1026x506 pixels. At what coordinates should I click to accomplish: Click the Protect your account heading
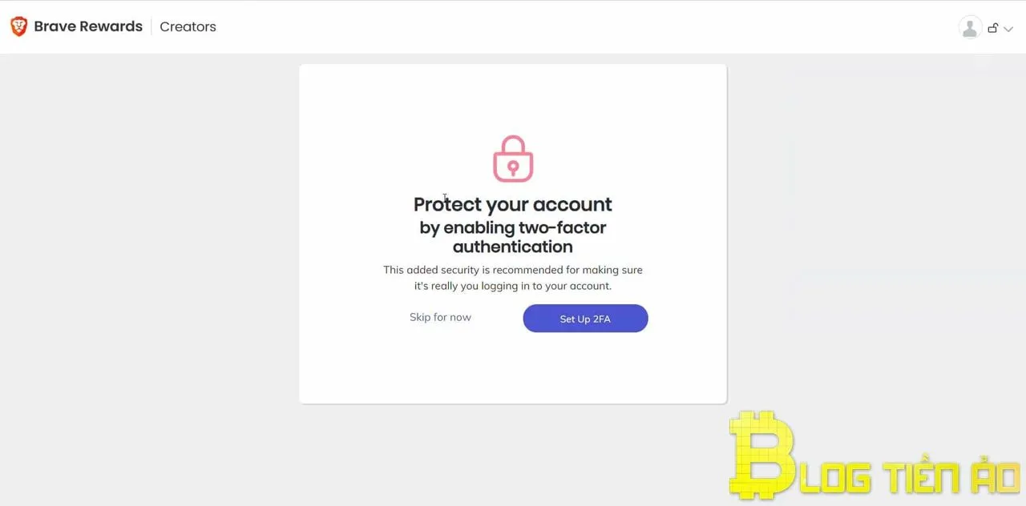pyautogui.click(x=513, y=204)
